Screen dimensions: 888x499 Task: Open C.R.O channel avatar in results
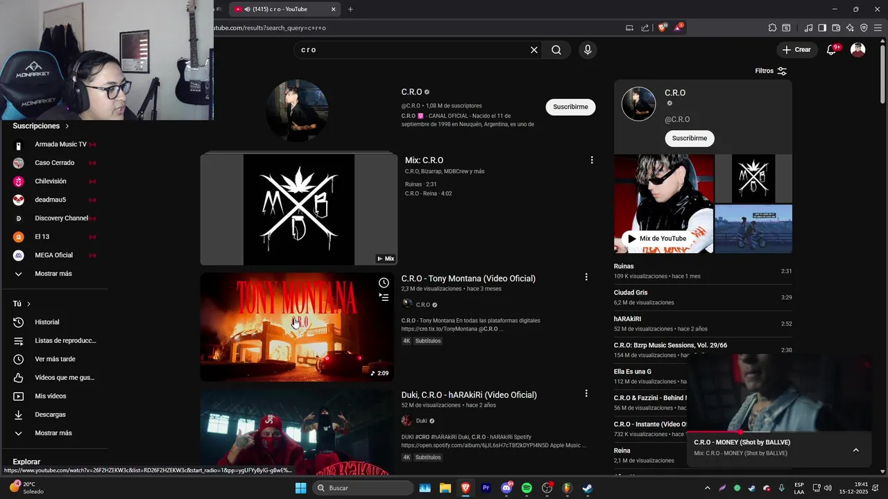tap(297, 110)
